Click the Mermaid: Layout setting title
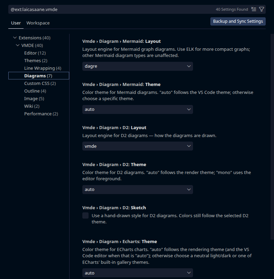 (x=121, y=41)
